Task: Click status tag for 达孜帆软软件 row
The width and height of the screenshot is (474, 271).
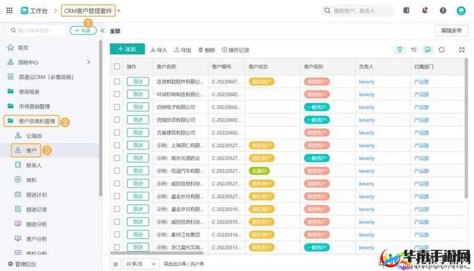Action: [x=261, y=82]
